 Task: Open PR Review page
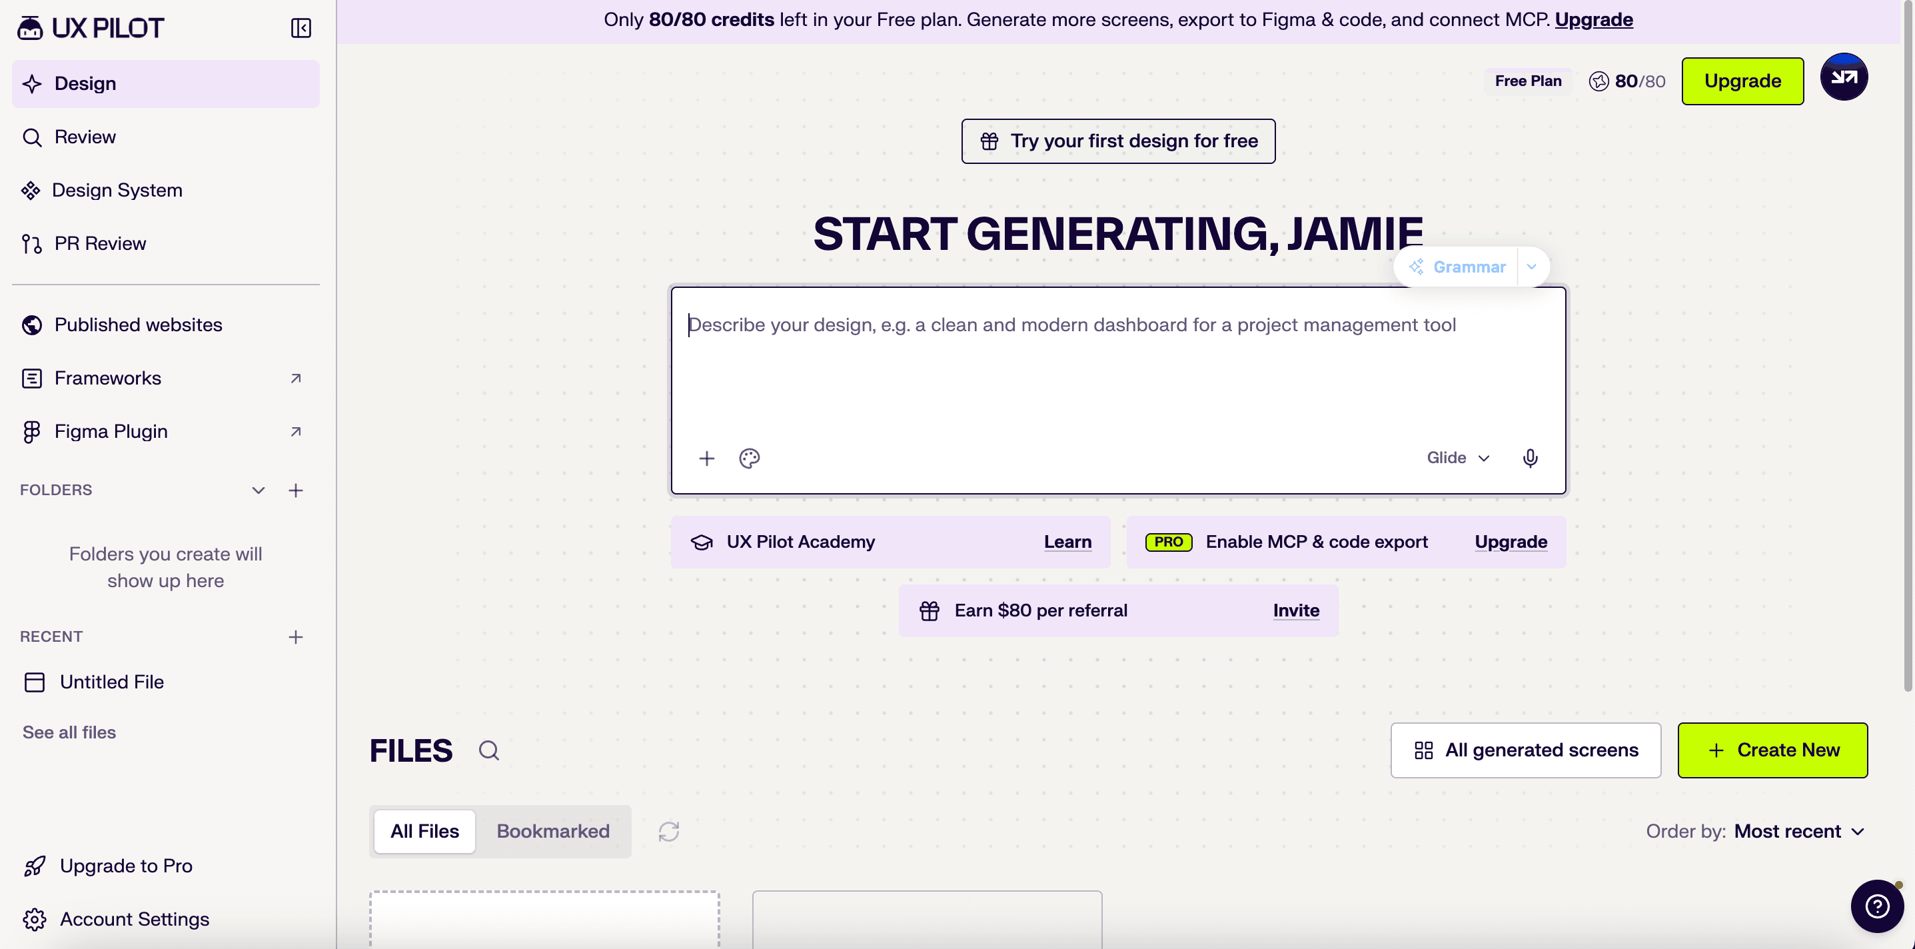pyautogui.click(x=166, y=243)
